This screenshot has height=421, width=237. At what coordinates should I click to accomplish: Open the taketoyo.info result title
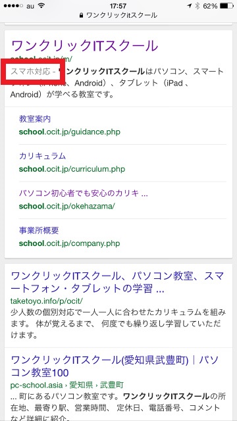coord(117,282)
